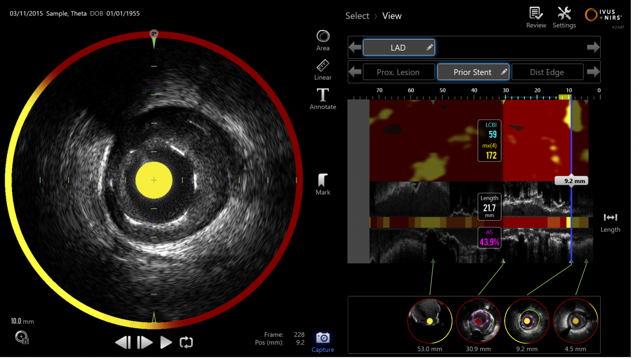The width and height of the screenshot is (638, 359).
Task: Switch to Prox. Lesion region tab
Action: click(x=398, y=72)
